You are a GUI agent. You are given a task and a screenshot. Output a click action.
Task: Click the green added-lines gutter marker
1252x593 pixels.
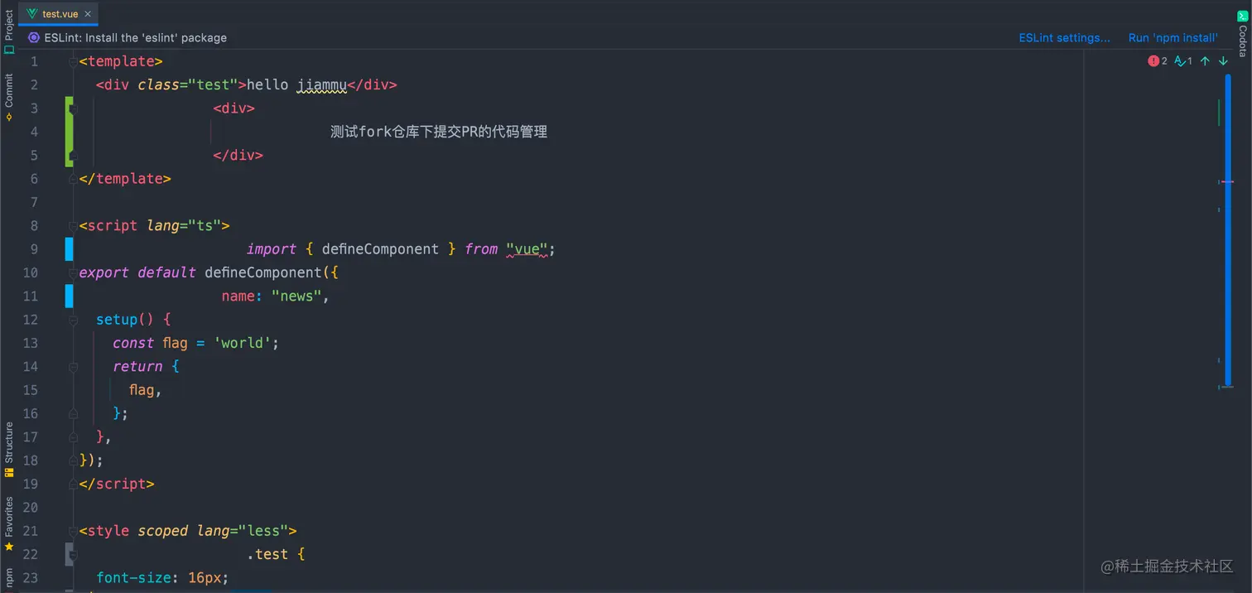click(x=70, y=132)
